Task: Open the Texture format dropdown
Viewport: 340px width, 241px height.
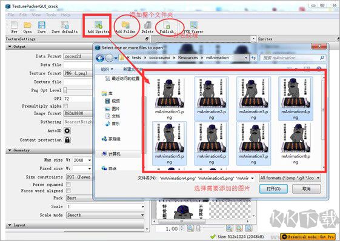Action: tap(78, 73)
